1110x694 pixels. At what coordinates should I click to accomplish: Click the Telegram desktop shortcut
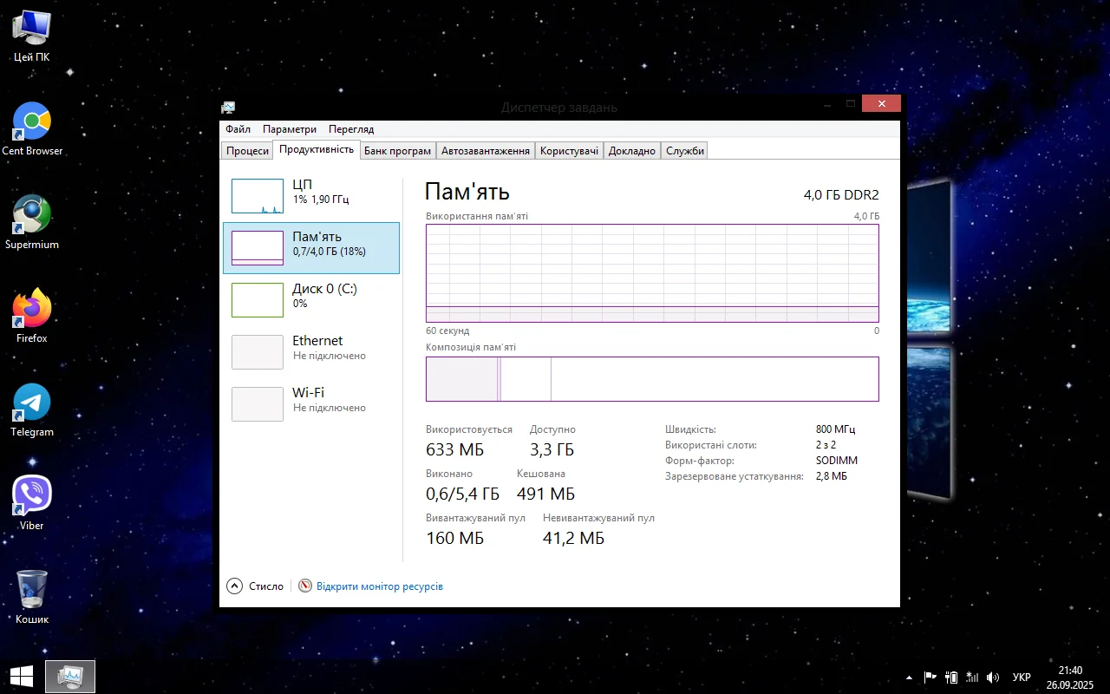click(x=32, y=403)
